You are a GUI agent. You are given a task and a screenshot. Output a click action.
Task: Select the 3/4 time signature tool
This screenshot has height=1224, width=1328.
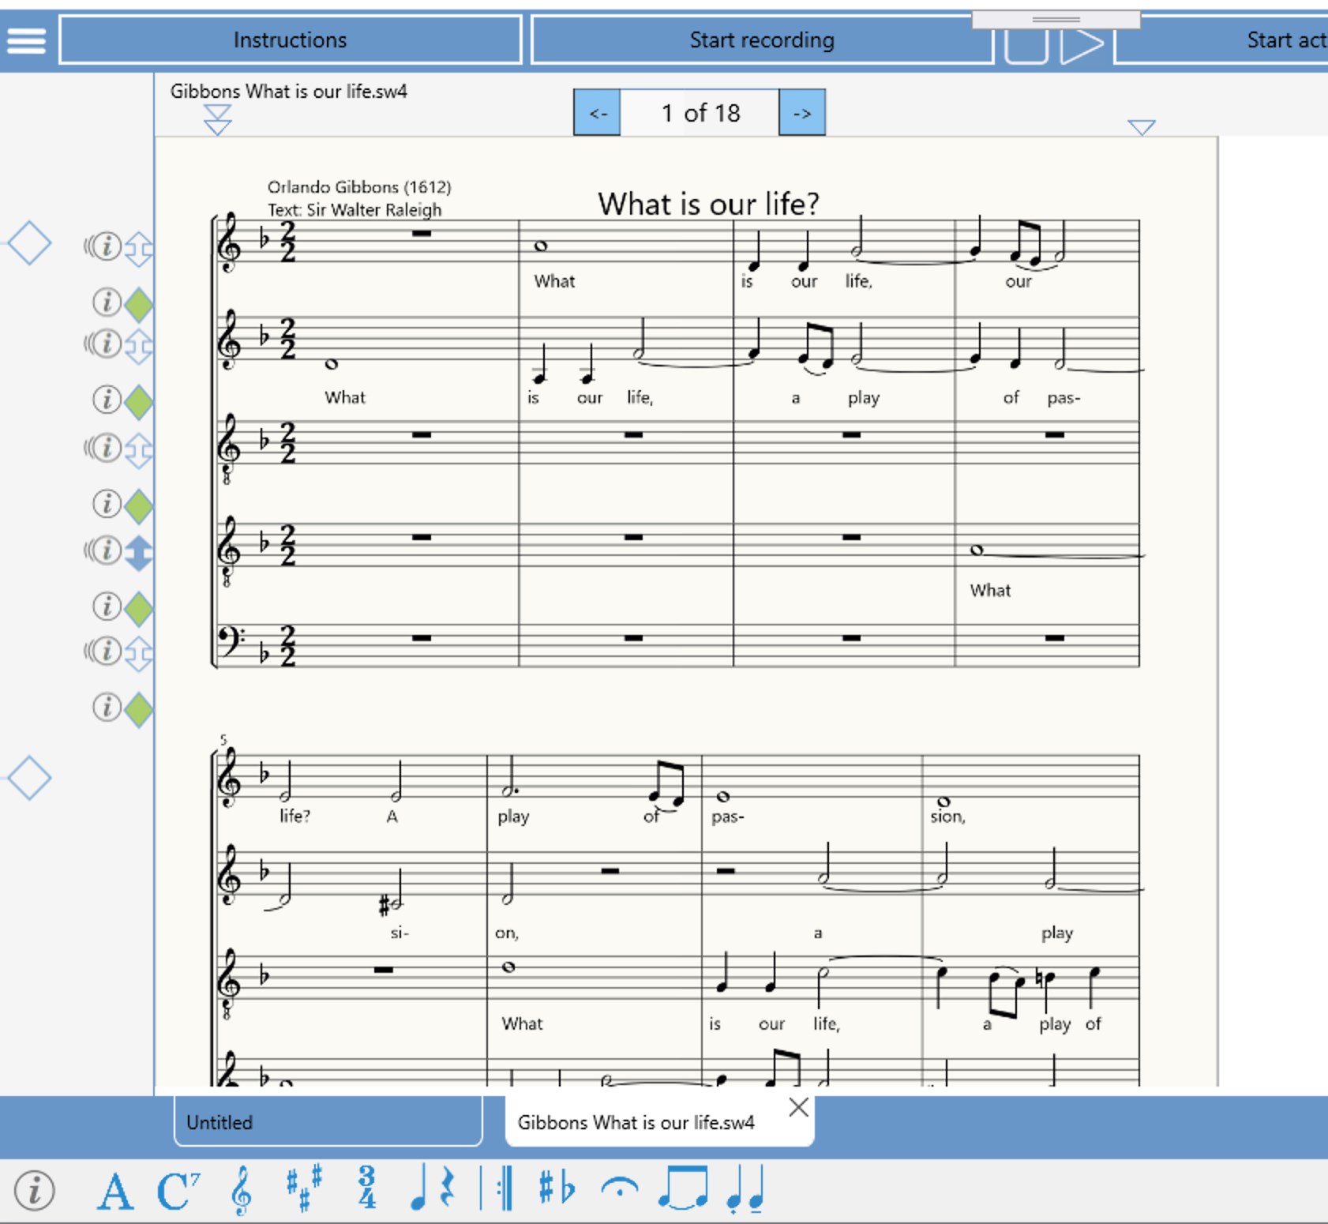pos(366,1188)
